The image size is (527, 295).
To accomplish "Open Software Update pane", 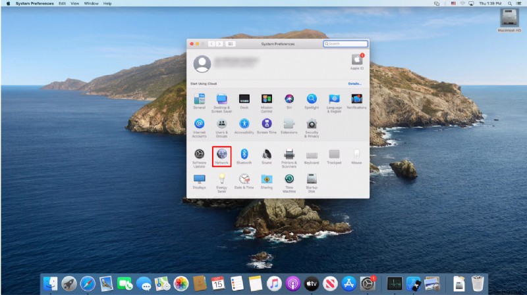I will click(199, 158).
